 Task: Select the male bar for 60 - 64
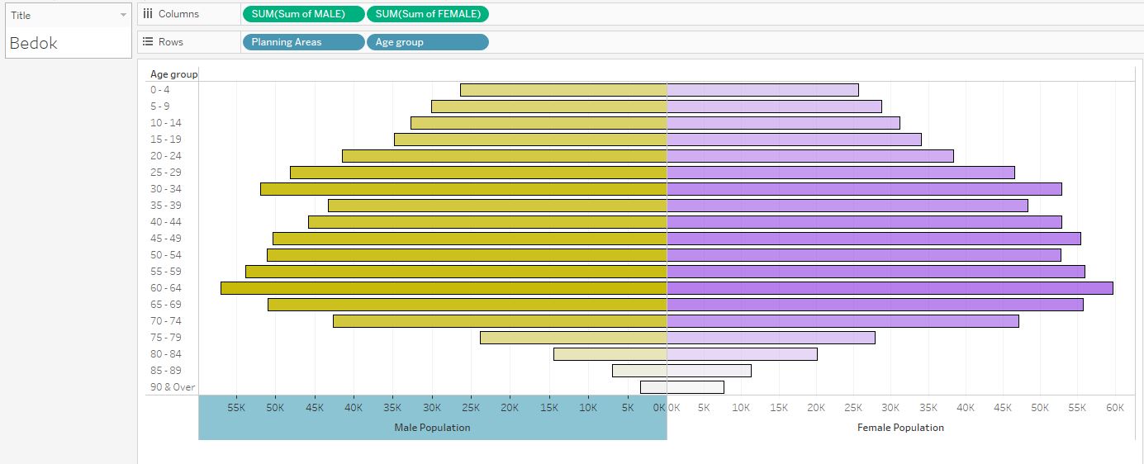[444, 288]
